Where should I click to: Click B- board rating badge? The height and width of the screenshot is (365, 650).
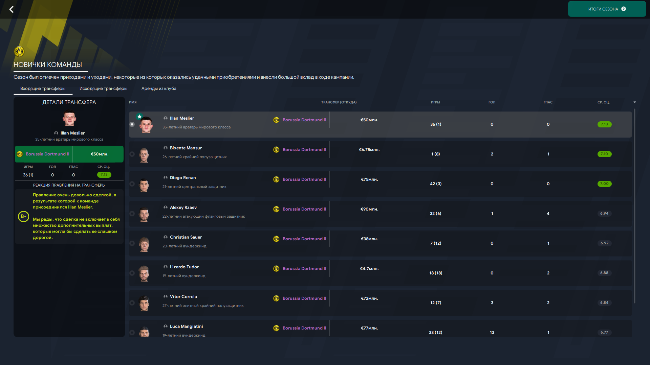(x=23, y=216)
